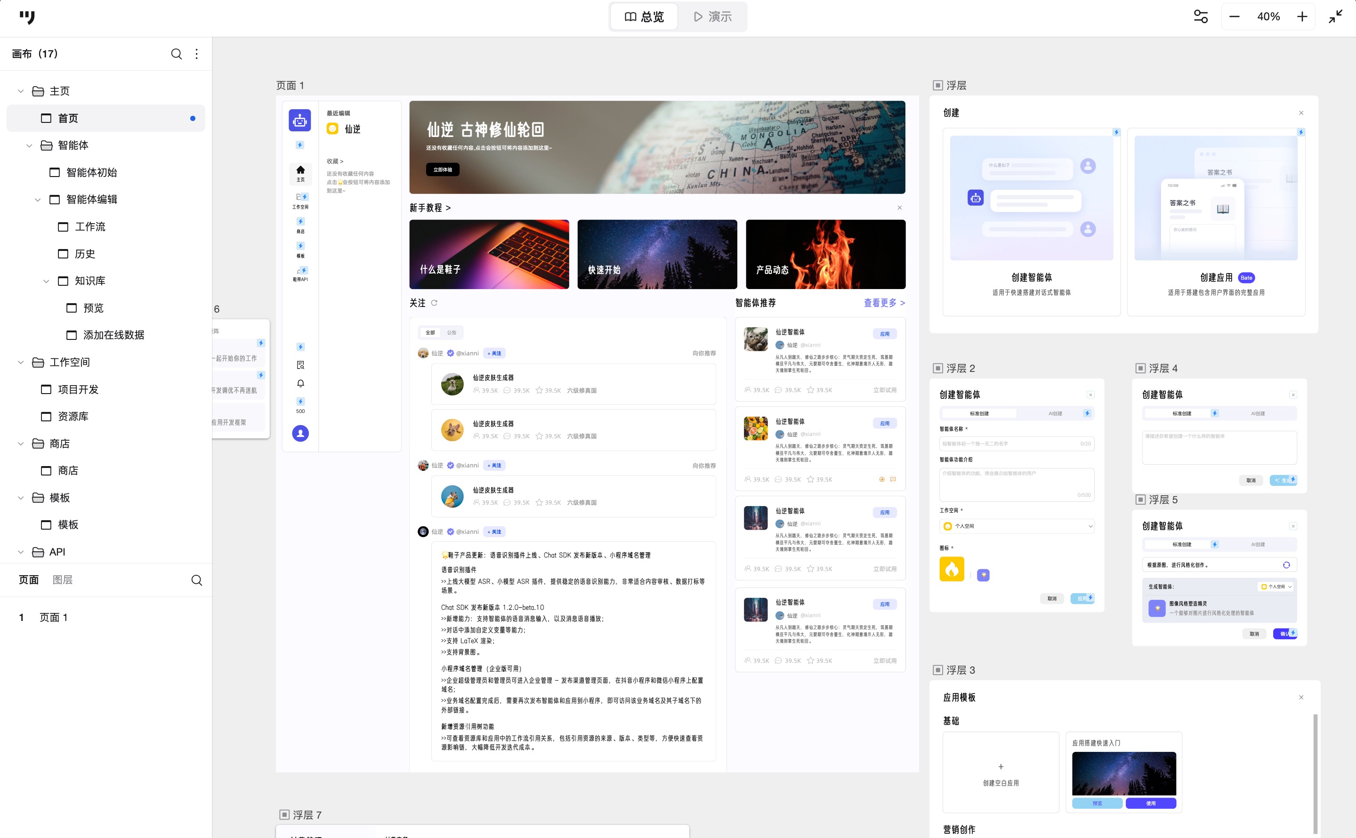The height and width of the screenshot is (838, 1356).
Task: Open the 资源库 canvas in the tree
Action: (73, 416)
